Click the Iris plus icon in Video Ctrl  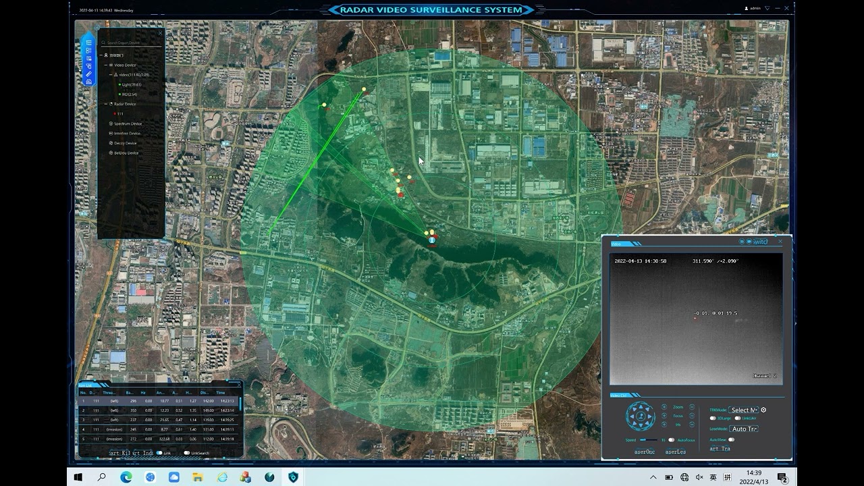664,425
